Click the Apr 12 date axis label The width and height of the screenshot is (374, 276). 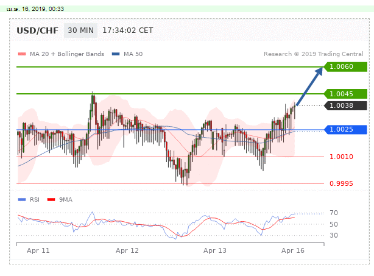point(127,250)
